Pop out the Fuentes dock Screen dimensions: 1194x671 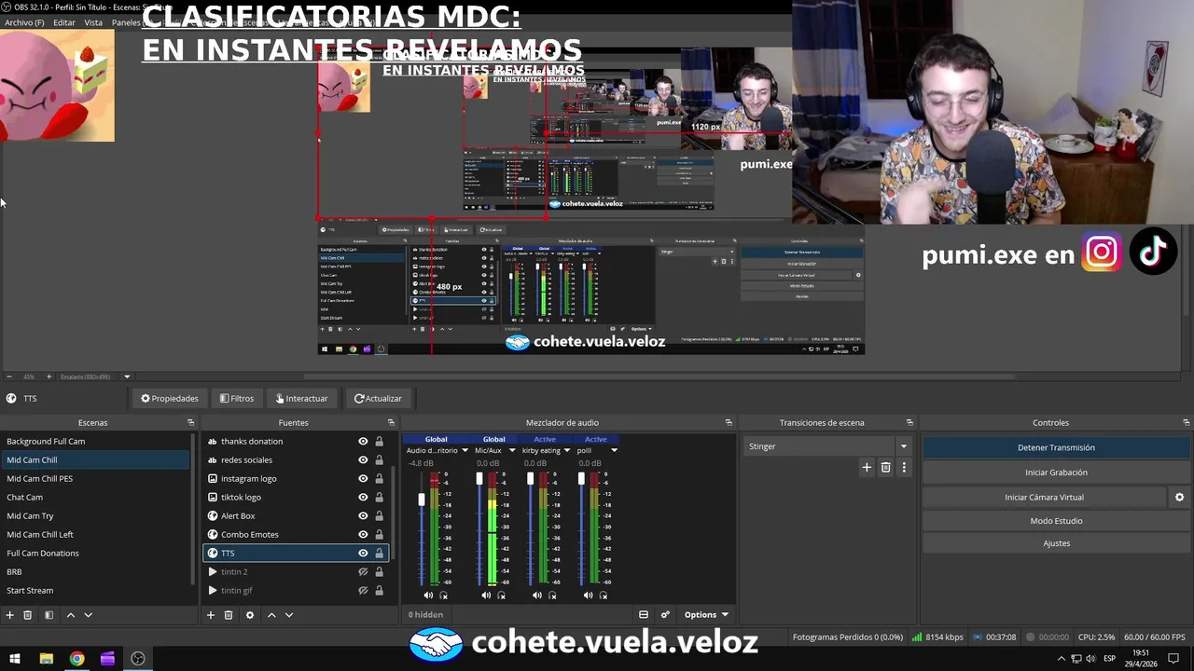point(391,423)
